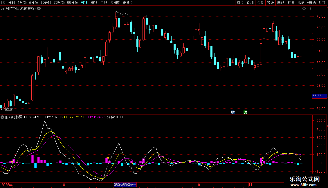Expand the 股朋指标网 indicator menu arrow

coord(2,117)
